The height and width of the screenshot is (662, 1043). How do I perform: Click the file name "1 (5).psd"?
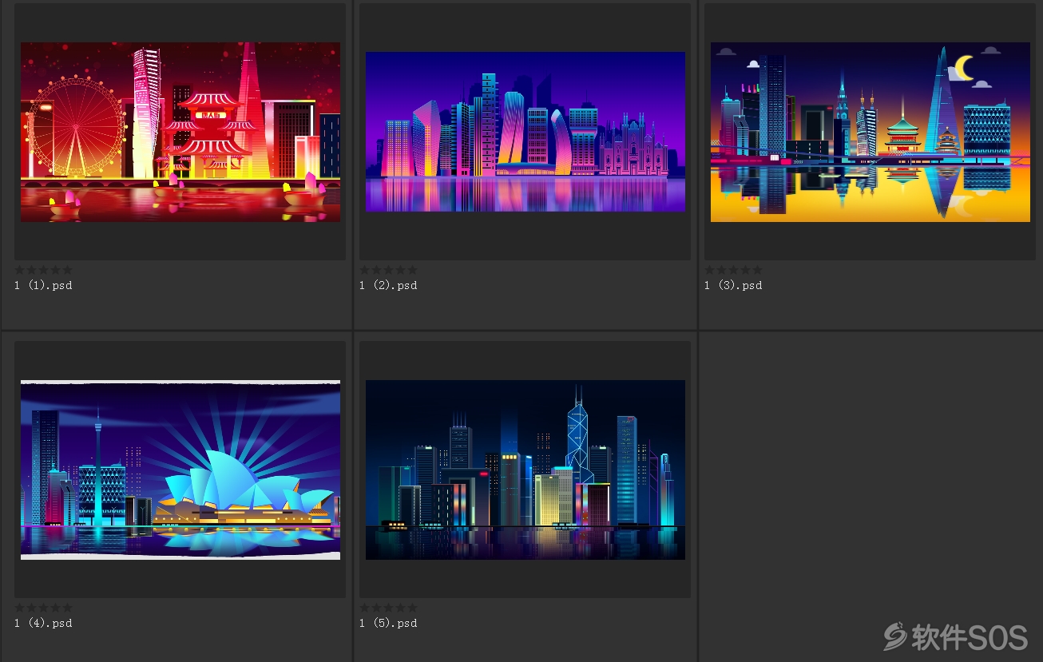[x=388, y=623]
